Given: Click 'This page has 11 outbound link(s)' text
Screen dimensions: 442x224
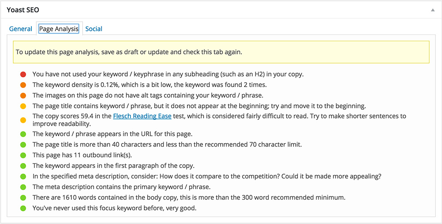Looking at the screenshot, I should [82, 155].
